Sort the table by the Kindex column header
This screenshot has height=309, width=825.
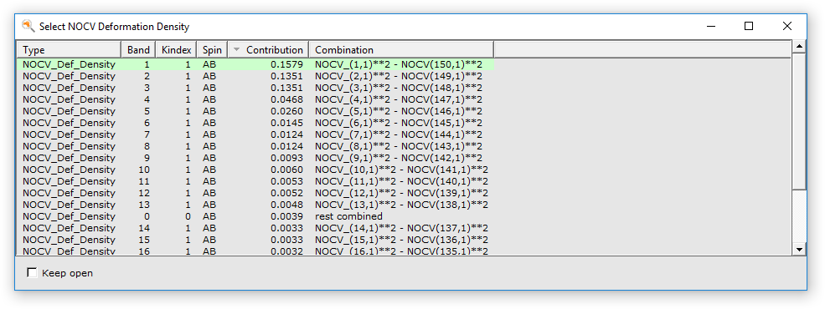coord(176,50)
